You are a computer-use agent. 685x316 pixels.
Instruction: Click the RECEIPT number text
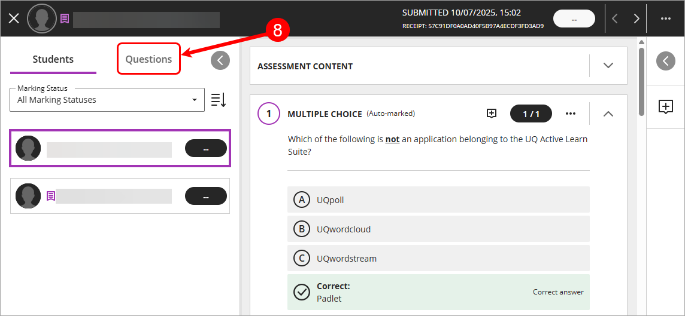pyautogui.click(x=472, y=26)
